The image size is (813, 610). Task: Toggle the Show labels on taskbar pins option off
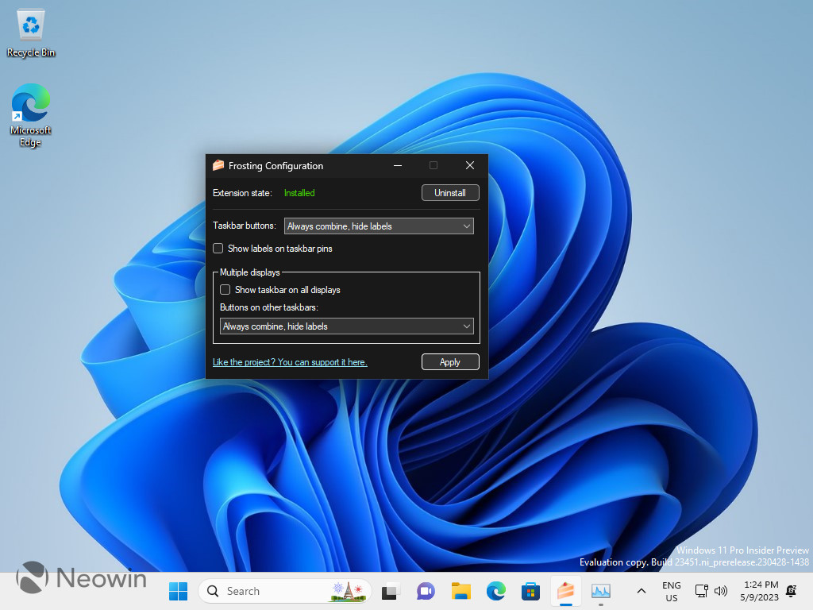(218, 248)
